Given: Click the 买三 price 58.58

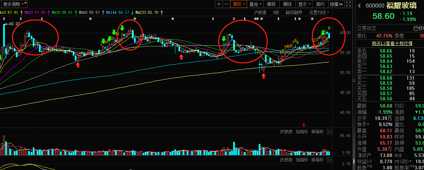Looking at the screenshot, I should pos(386,88).
